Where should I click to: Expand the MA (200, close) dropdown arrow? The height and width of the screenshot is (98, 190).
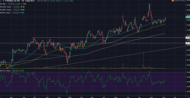12,10
